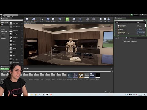
Task: Pause the running simulation
Action: (101, 20)
